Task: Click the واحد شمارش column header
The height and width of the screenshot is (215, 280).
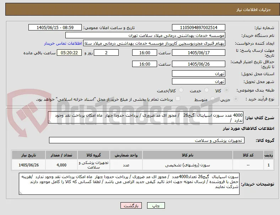Action: (x=126, y=155)
